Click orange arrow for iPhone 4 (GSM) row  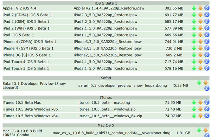tap(200, 48)
